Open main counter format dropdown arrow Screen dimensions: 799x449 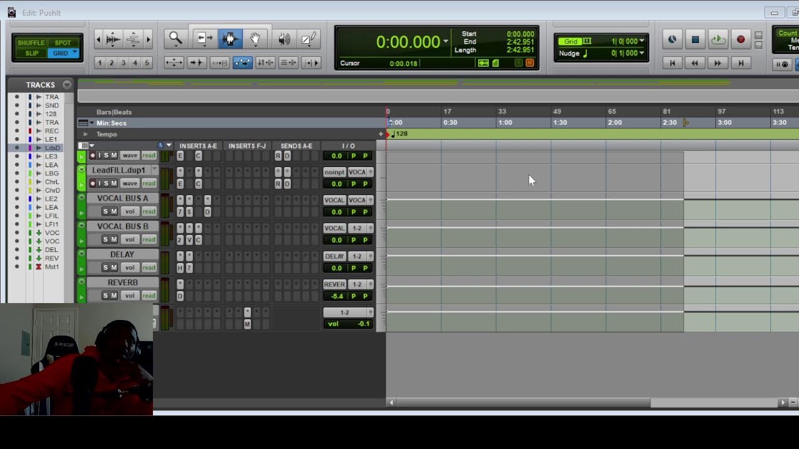pos(446,42)
